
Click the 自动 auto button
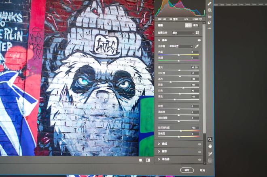click(188, 25)
